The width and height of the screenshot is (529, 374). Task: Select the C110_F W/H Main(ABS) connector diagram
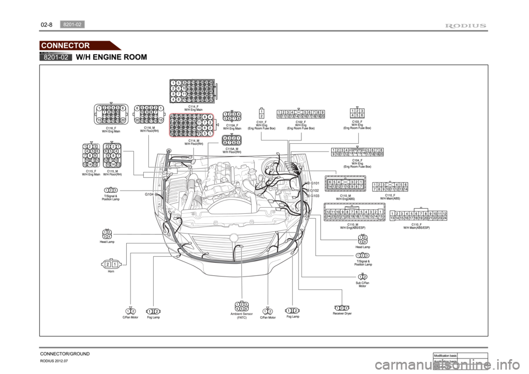(x=390, y=187)
